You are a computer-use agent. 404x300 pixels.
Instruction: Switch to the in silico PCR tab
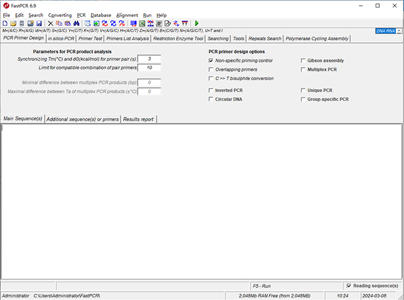61,39
